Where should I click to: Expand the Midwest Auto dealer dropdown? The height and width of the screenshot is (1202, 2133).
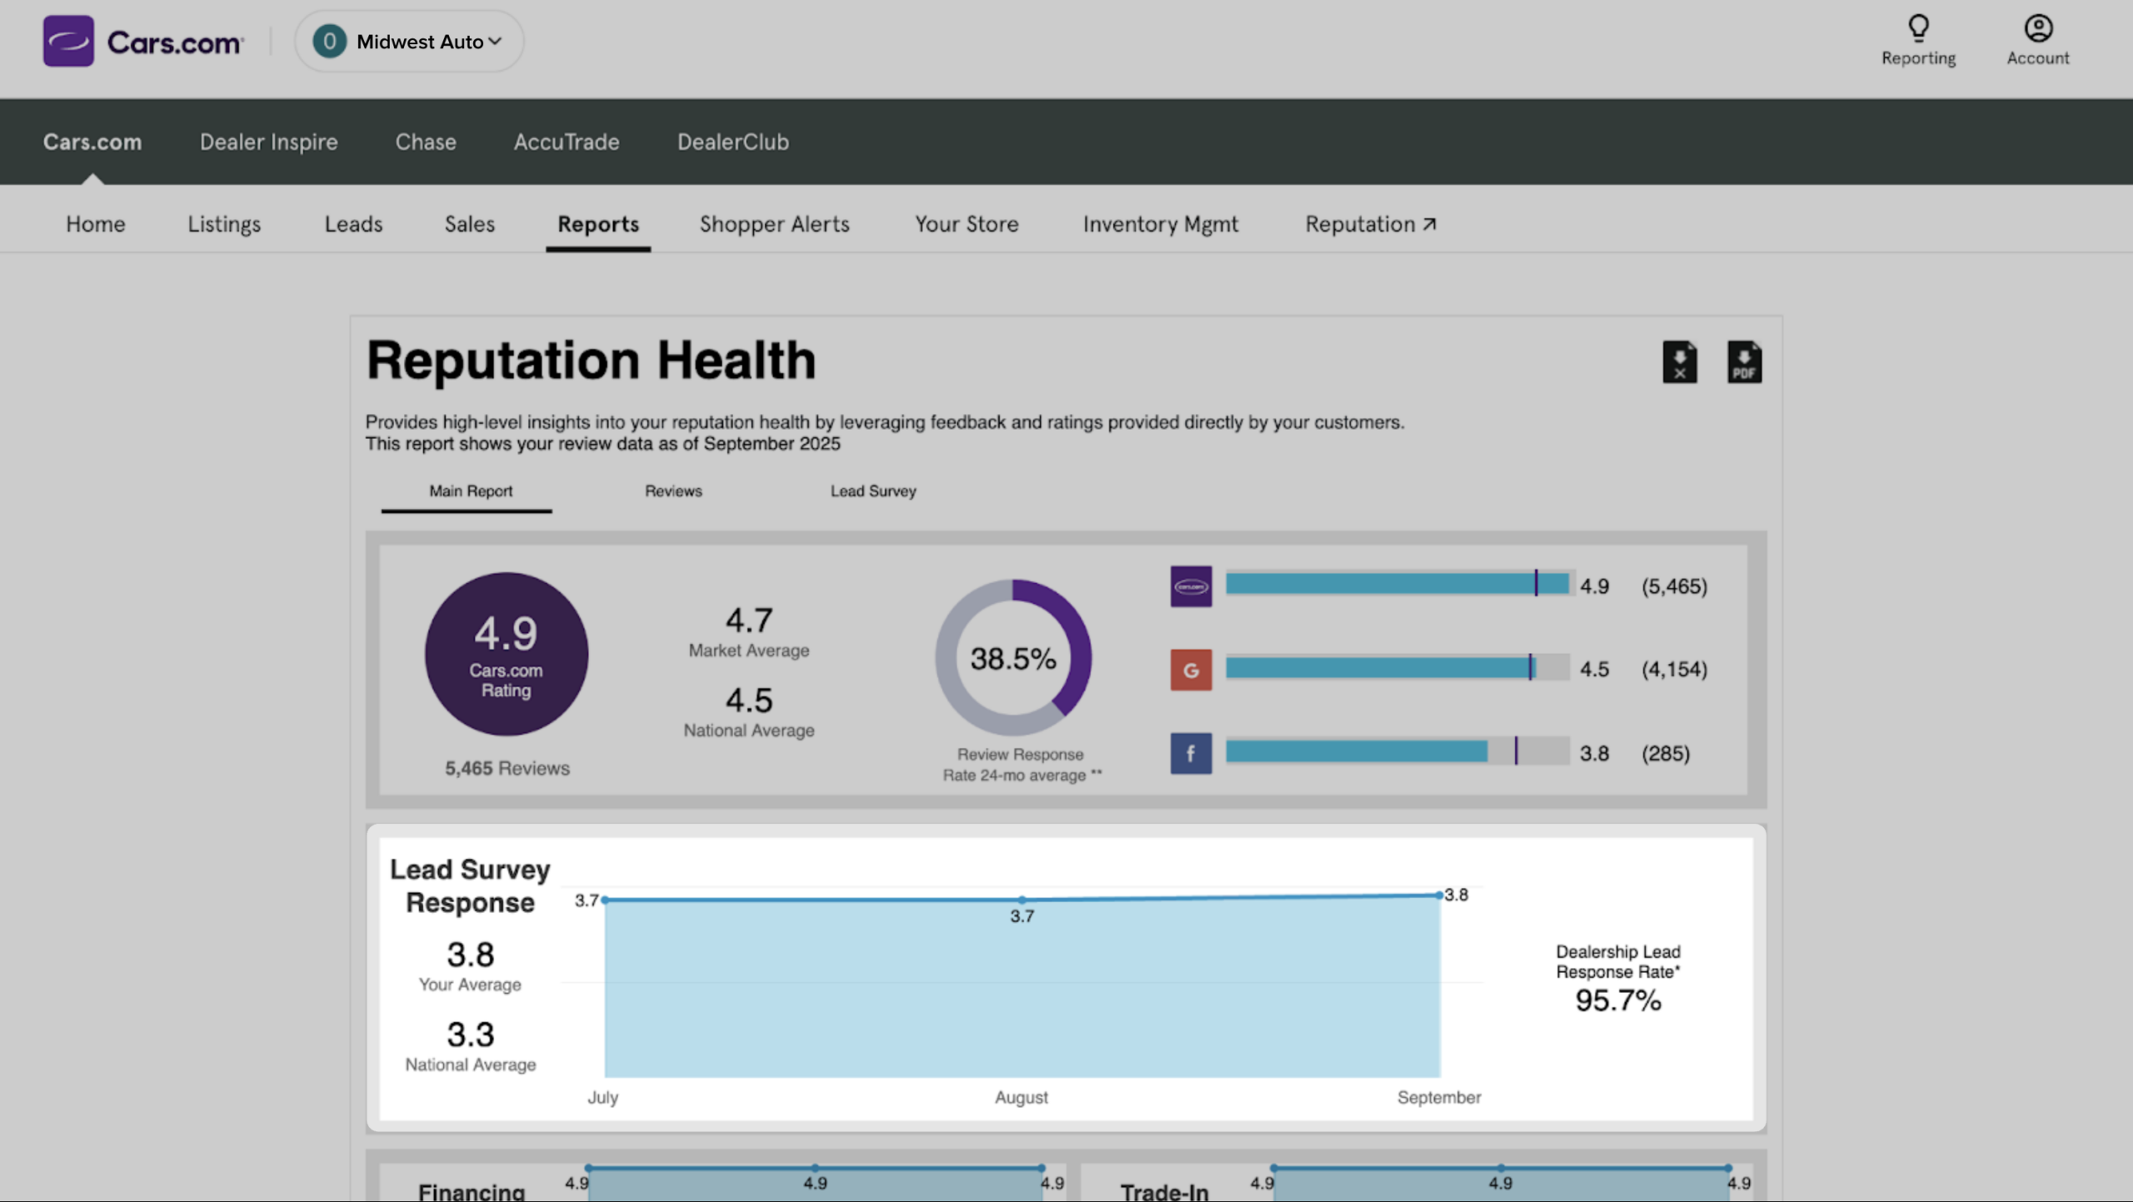[x=409, y=41]
